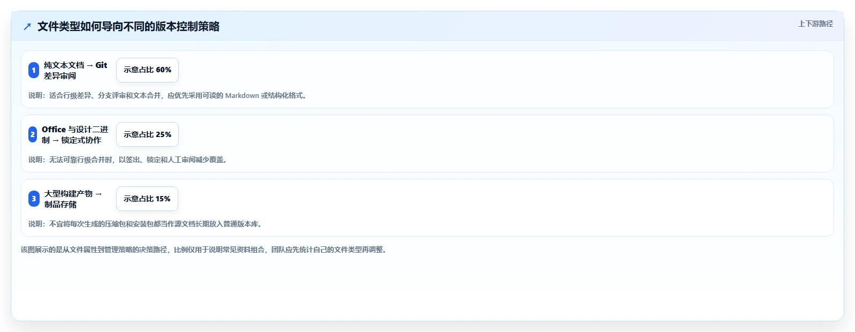Click the 上下游路径 label

pyautogui.click(x=815, y=24)
